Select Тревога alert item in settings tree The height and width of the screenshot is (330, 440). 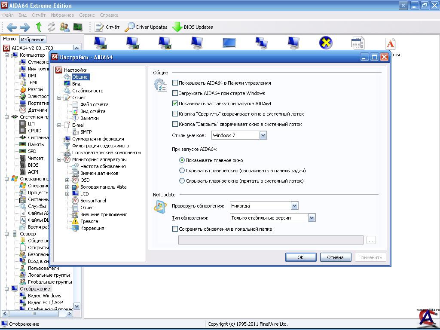(89, 221)
